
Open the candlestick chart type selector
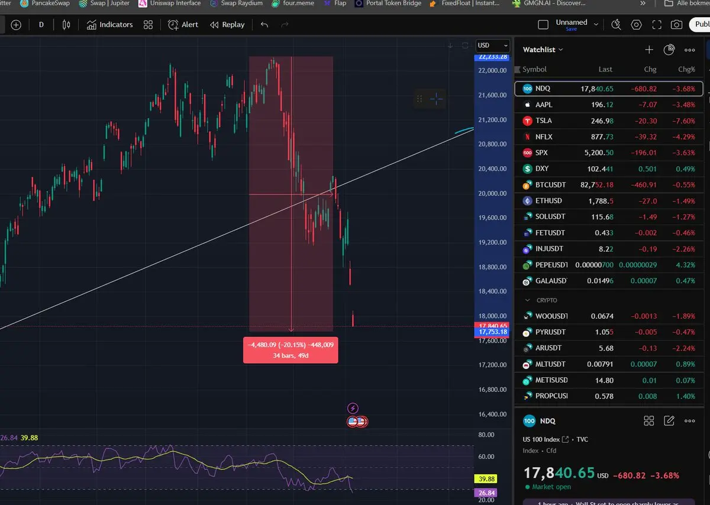click(66, 25)
